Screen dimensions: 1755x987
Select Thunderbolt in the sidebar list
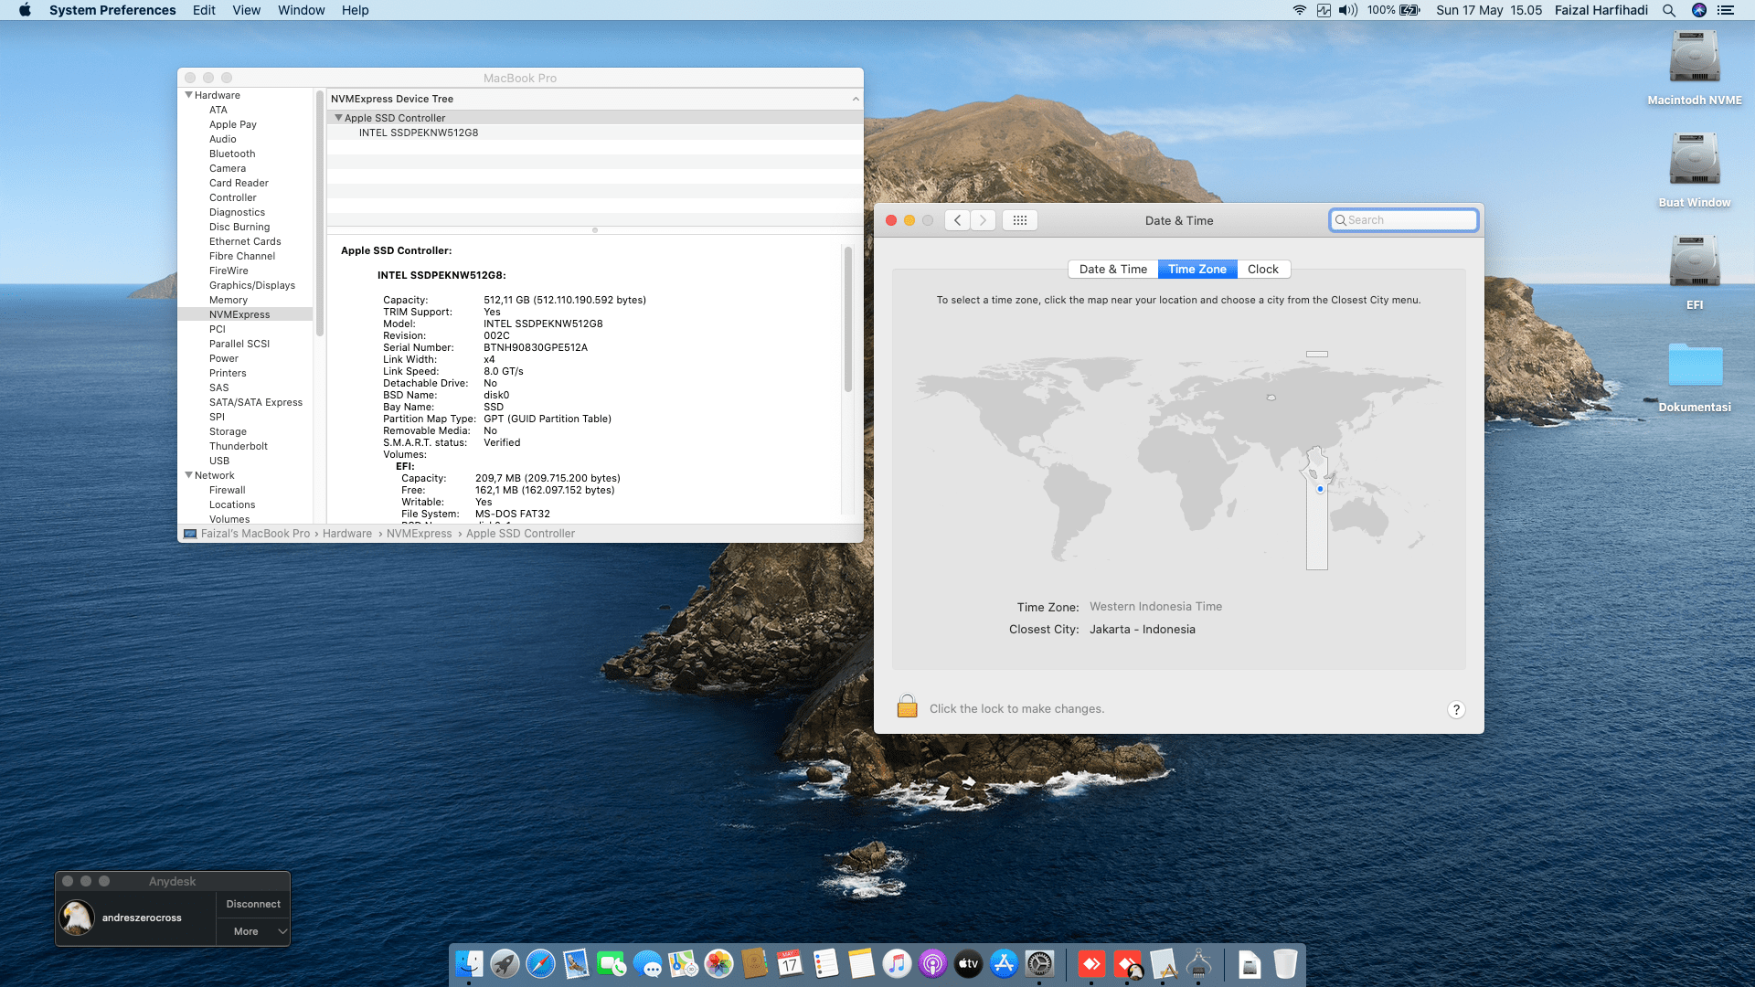click(x=239, y=446)
